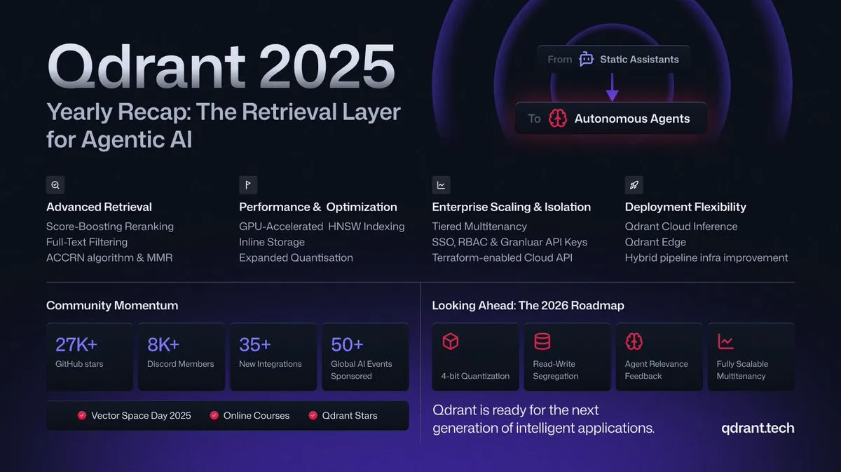The width and height of the screenshot is (841, 472).
Task: Click Hybrid pipeline infra improvement text
Action: [706, 257]
